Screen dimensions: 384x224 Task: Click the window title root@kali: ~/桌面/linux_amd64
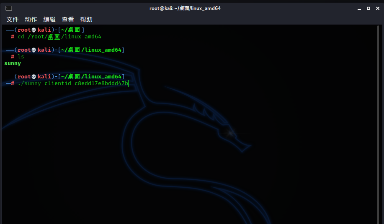185,8
